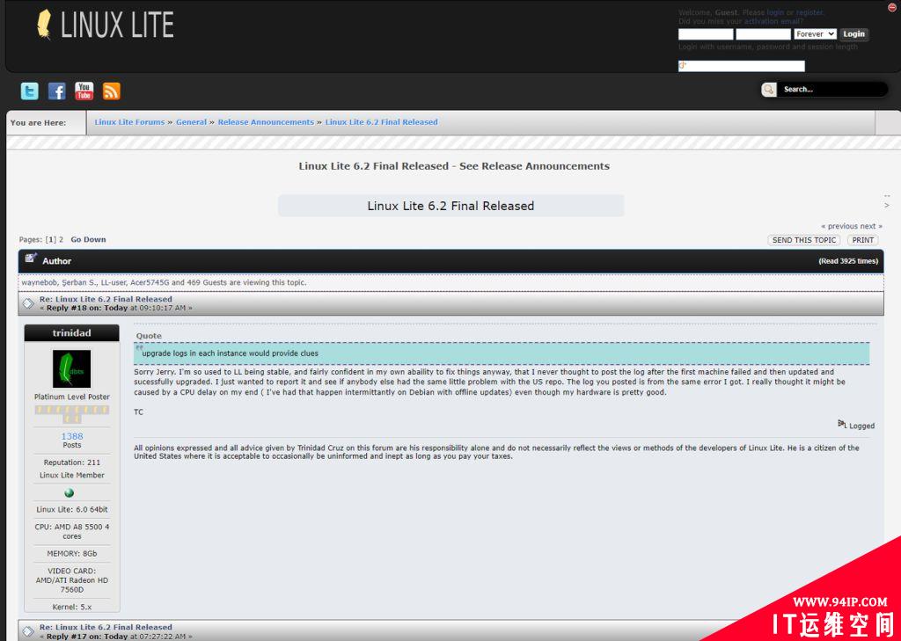This screenshot has height=641, width=901.
Task: Open the Twitter social icon
Action: pos(29,91)
